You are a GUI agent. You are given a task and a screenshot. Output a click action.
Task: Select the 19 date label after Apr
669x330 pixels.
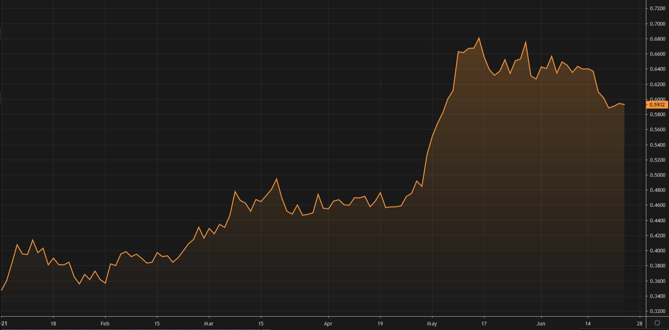[x=380, y=324]
